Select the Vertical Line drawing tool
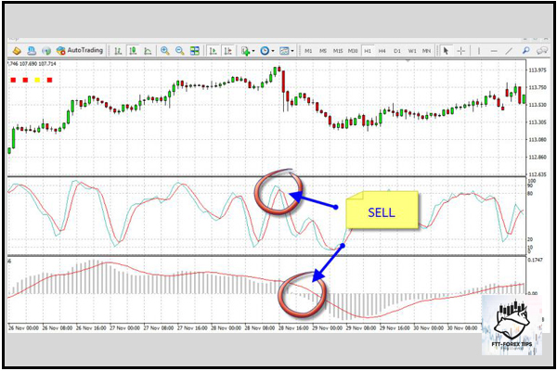The image size is (557, 371). click(x=479, y=51)
